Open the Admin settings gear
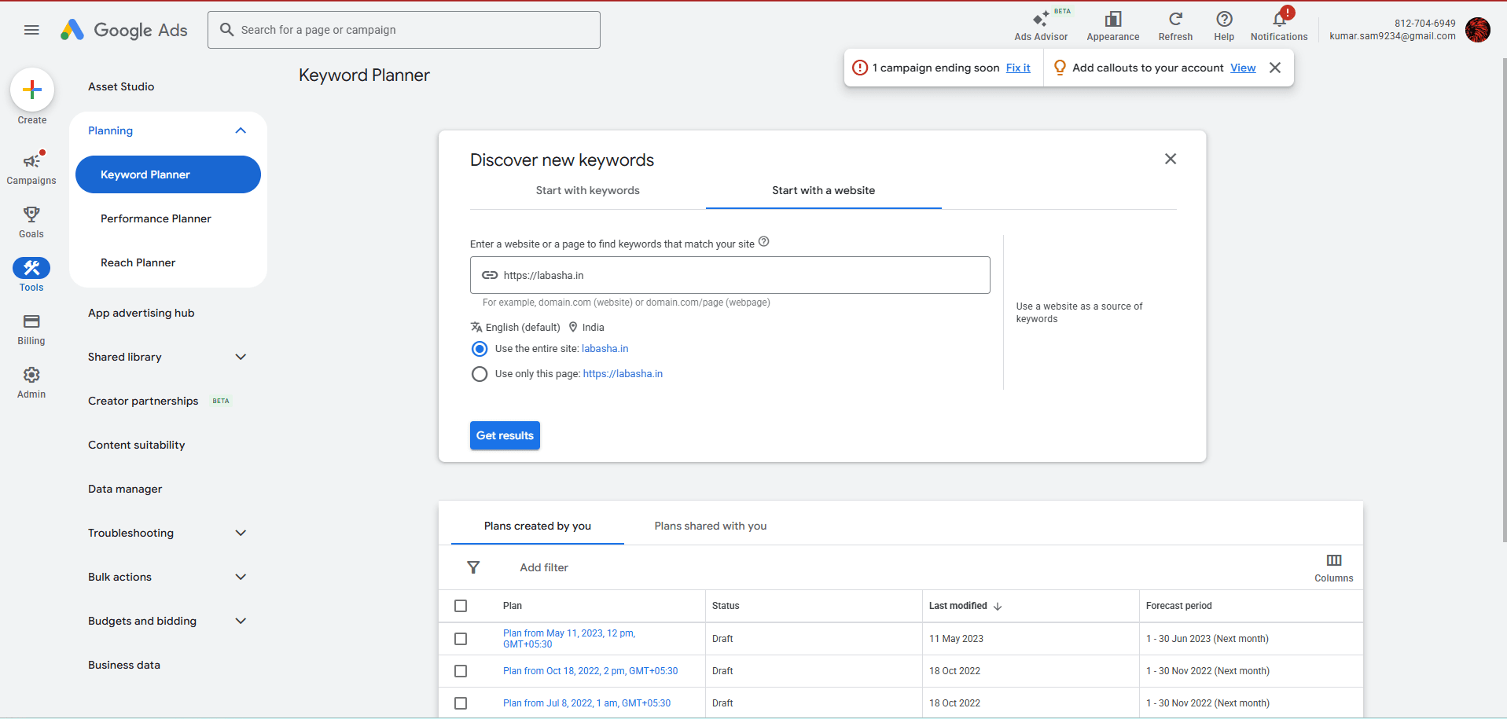Image resolution: width=1507 pixels, height=719 pixels. click(x=31, y=376)
